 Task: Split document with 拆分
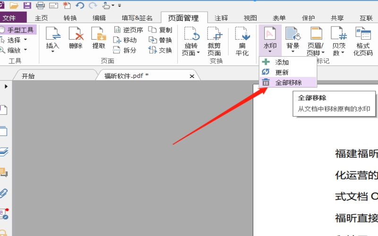pyautogui.click(x=125, y=50)
